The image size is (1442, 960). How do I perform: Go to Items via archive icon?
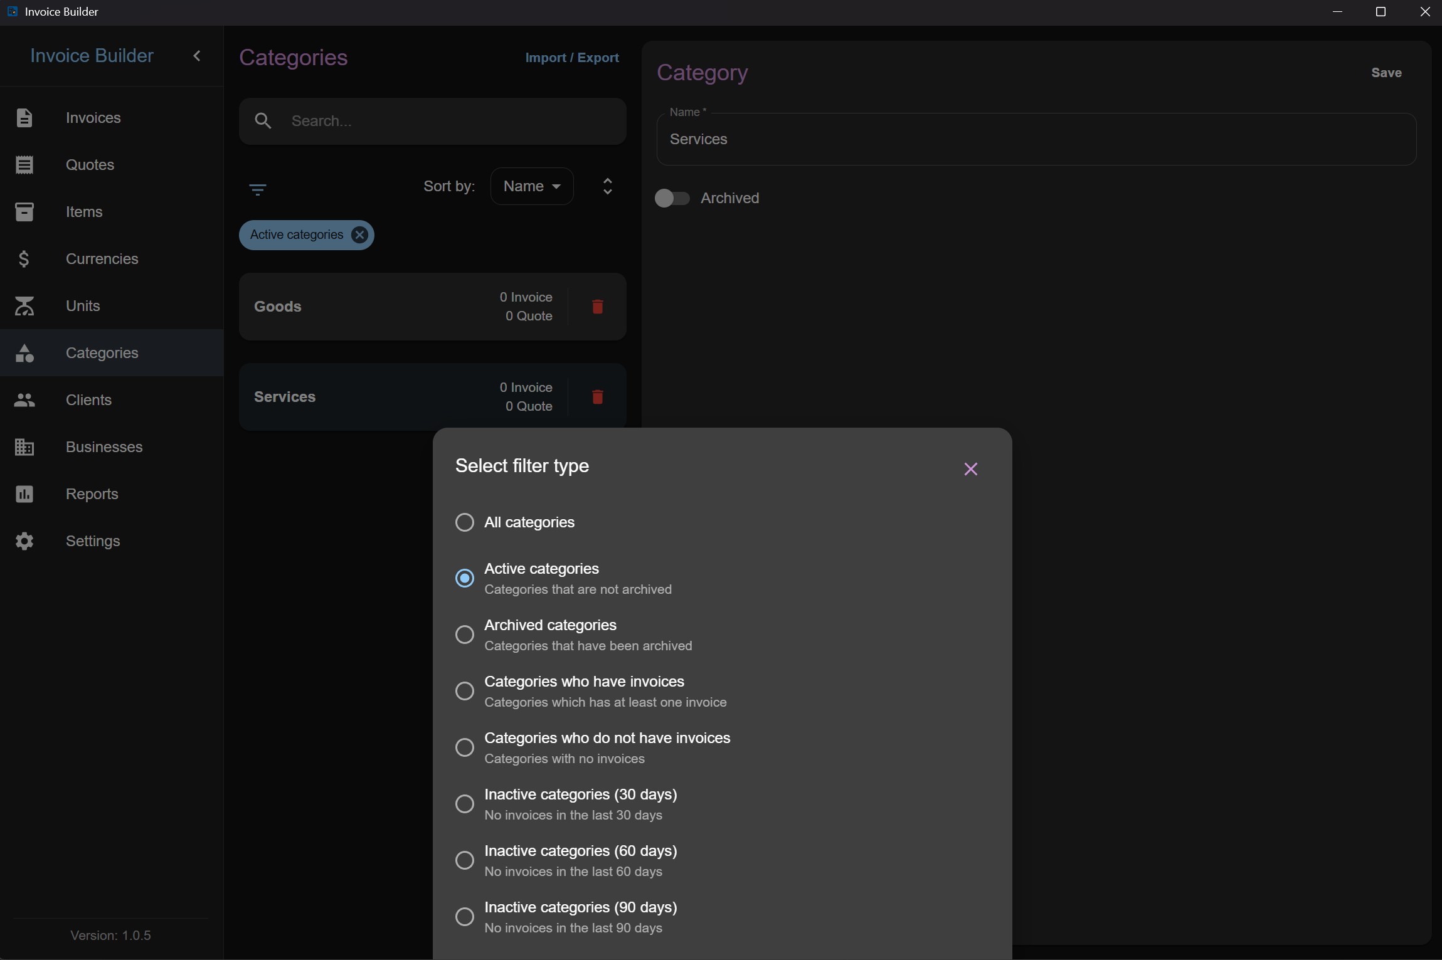tap(24, 212)
